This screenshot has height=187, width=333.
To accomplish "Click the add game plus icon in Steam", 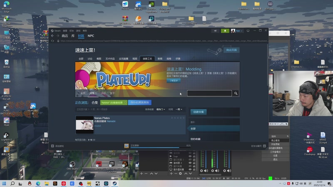I will pyautogui.click(x=52, y=146).
